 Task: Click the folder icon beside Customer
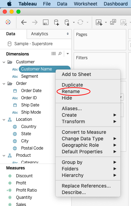pos(10,62)
